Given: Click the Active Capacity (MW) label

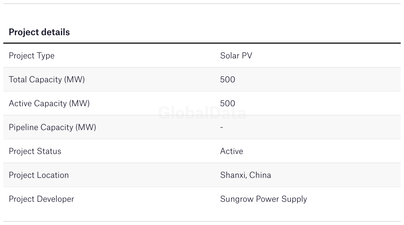Looking at the screenshot, I should click(49, 104).
